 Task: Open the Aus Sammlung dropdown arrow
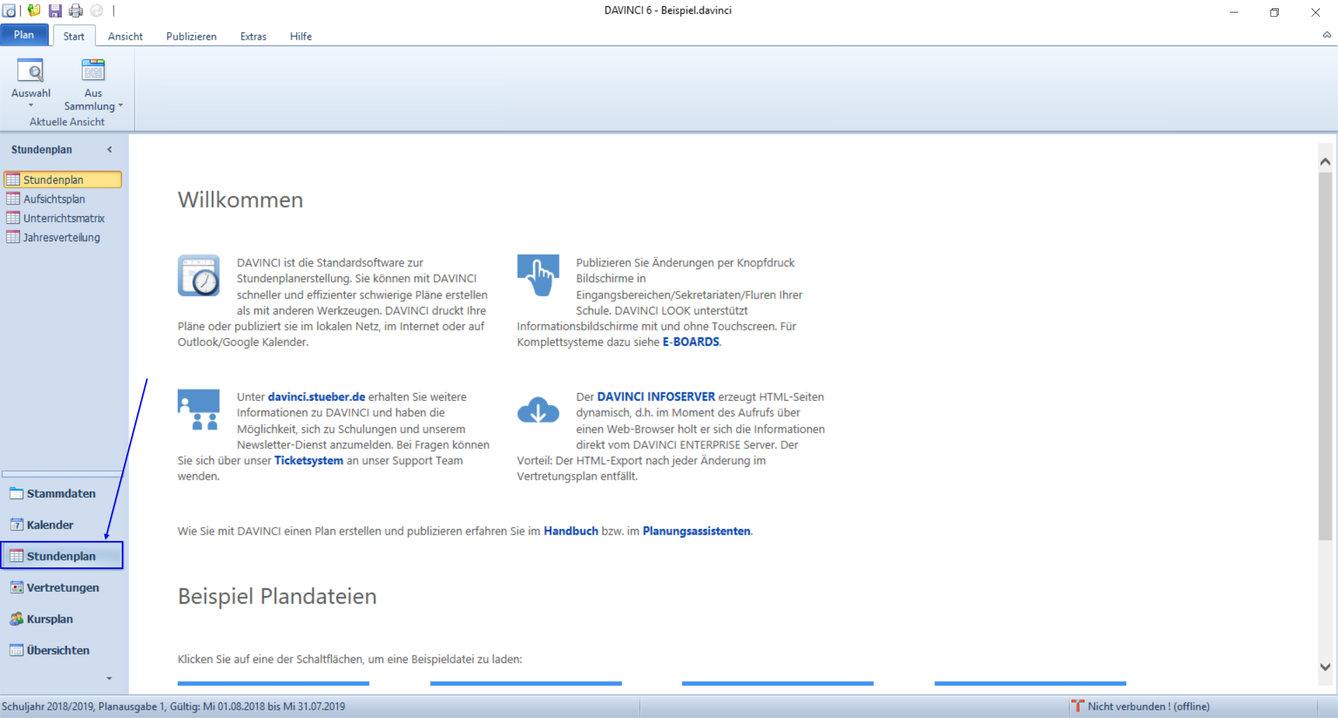click(121, 106)
